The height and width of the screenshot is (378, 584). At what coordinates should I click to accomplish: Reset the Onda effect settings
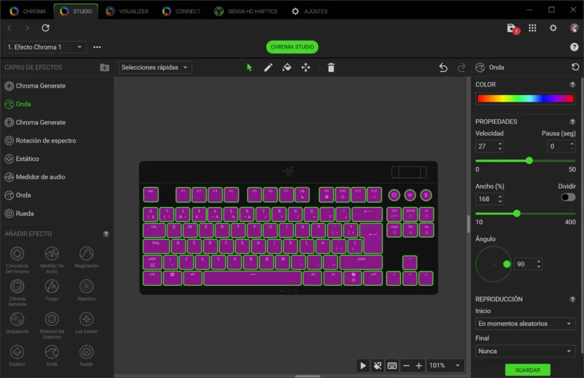coord(575,67)
